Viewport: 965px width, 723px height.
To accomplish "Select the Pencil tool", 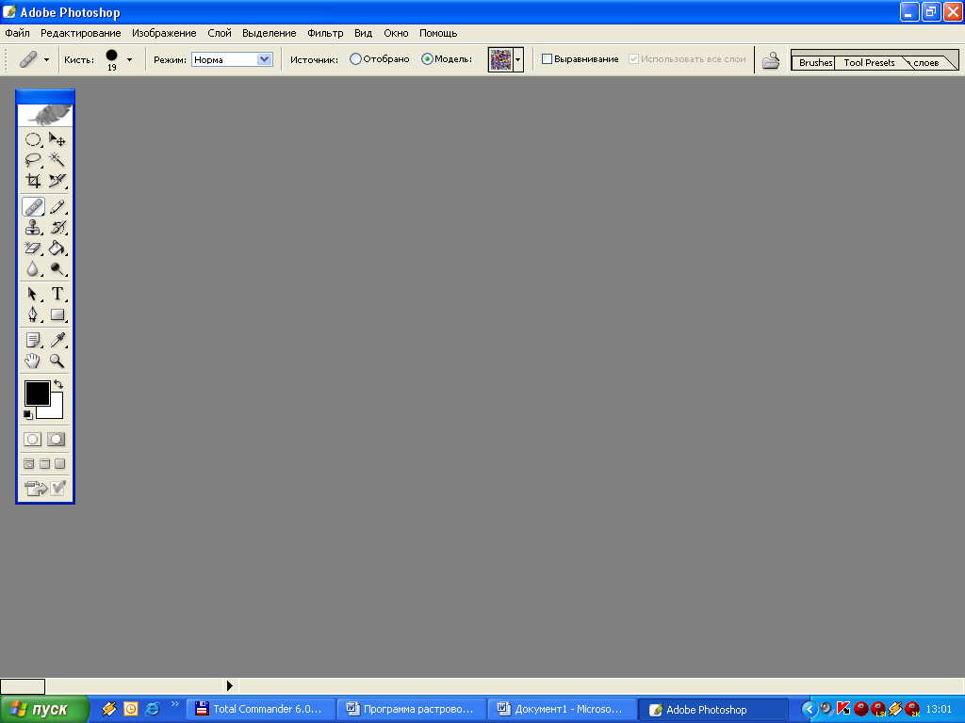I will click(57, 207).
